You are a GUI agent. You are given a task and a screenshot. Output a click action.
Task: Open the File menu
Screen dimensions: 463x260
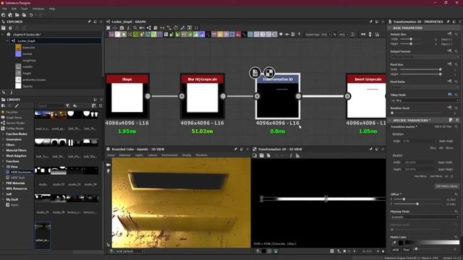(x=4, y=9)
